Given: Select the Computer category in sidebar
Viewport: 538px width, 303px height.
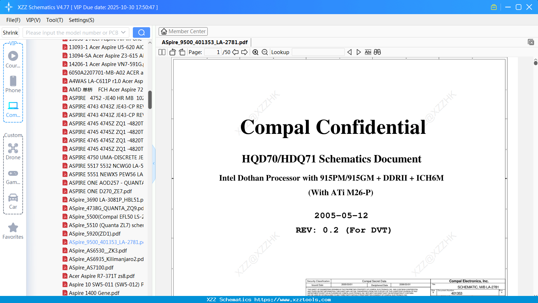Looking at the screenshot, I should point(13,109).
